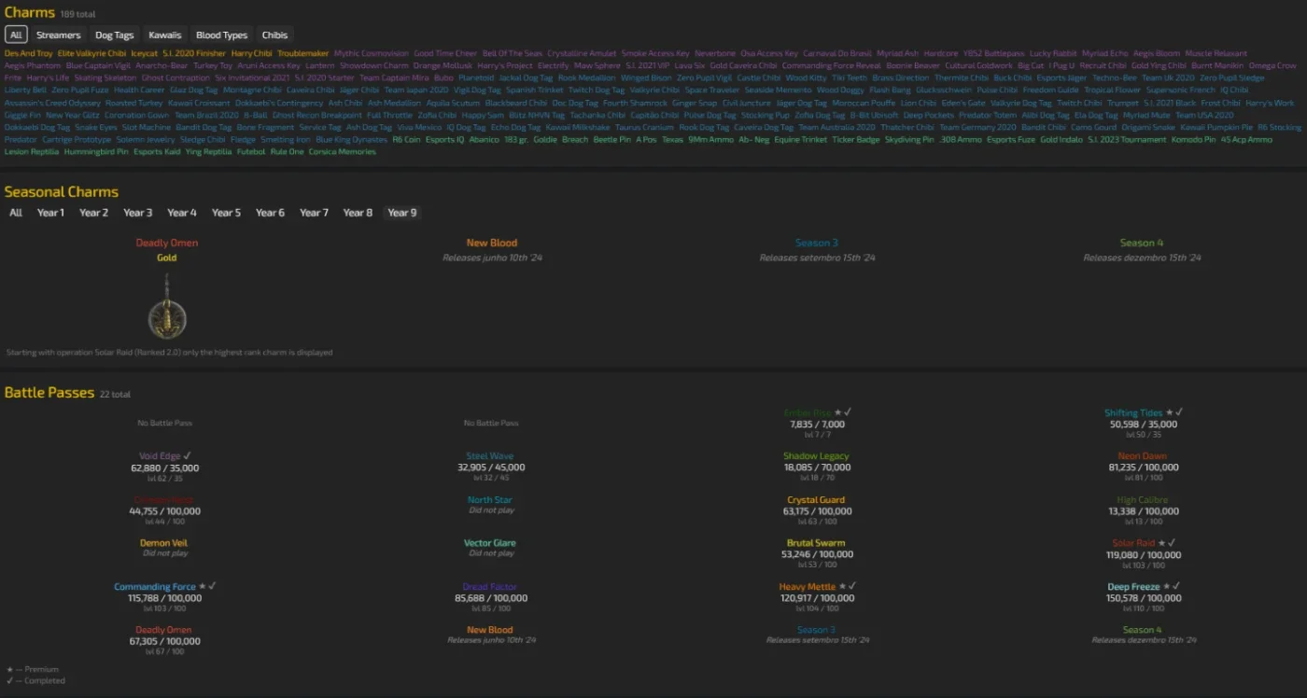Filter charms by Chibis

tap(274, 35)
